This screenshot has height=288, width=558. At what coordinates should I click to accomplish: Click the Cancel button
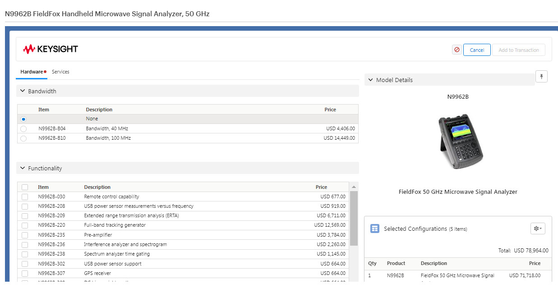(x=477, y=50)
